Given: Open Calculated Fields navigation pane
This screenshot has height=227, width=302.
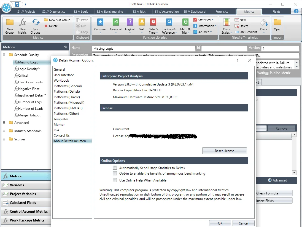Looking at the screenshot, I should click(26, 203).
